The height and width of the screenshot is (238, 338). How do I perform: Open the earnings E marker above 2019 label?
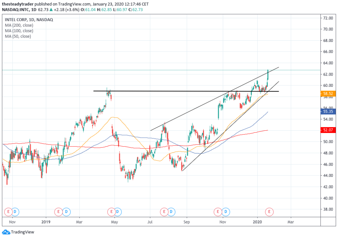click(58, 212)
